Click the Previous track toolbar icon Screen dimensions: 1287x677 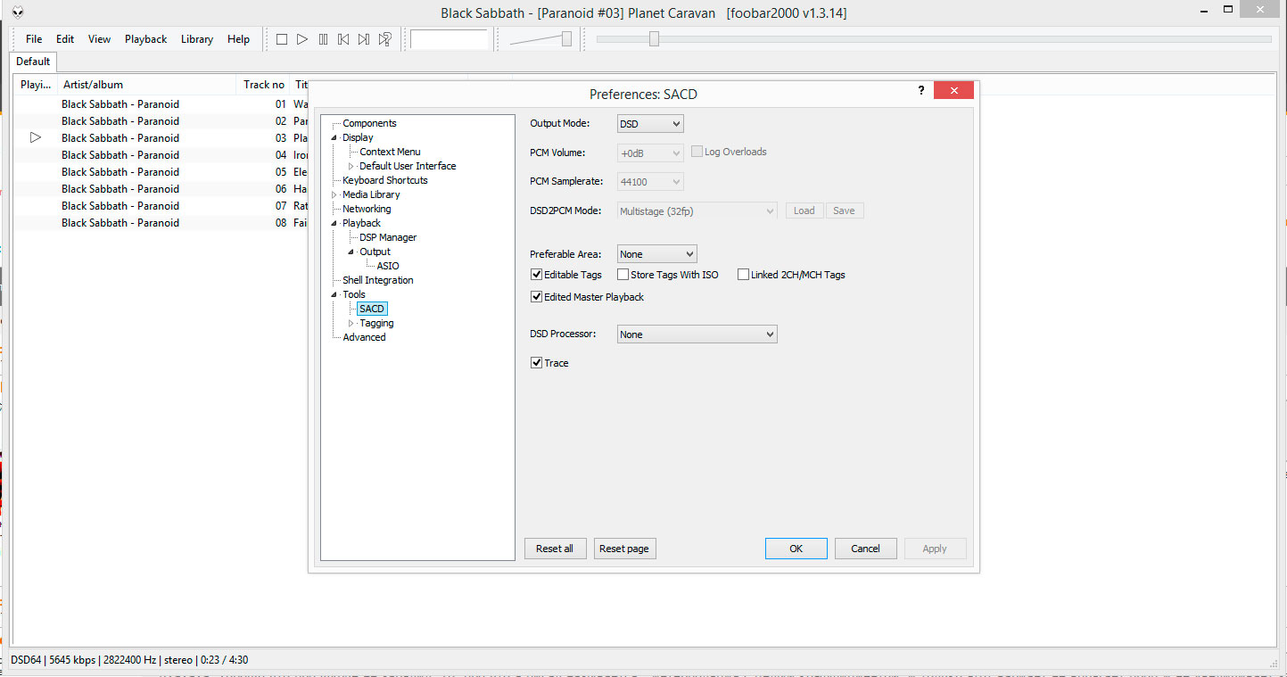click(343, 39)
